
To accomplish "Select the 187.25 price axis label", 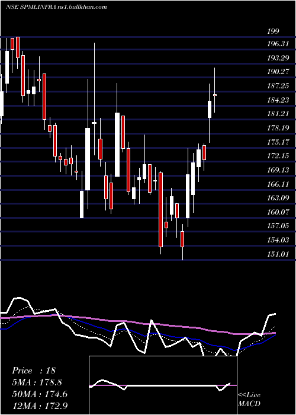I will tap(278, 86).
